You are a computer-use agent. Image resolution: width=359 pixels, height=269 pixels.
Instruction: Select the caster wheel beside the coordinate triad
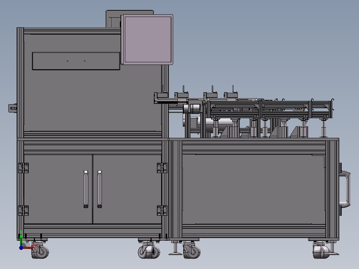pyautogui.click(x=40, y=251)
